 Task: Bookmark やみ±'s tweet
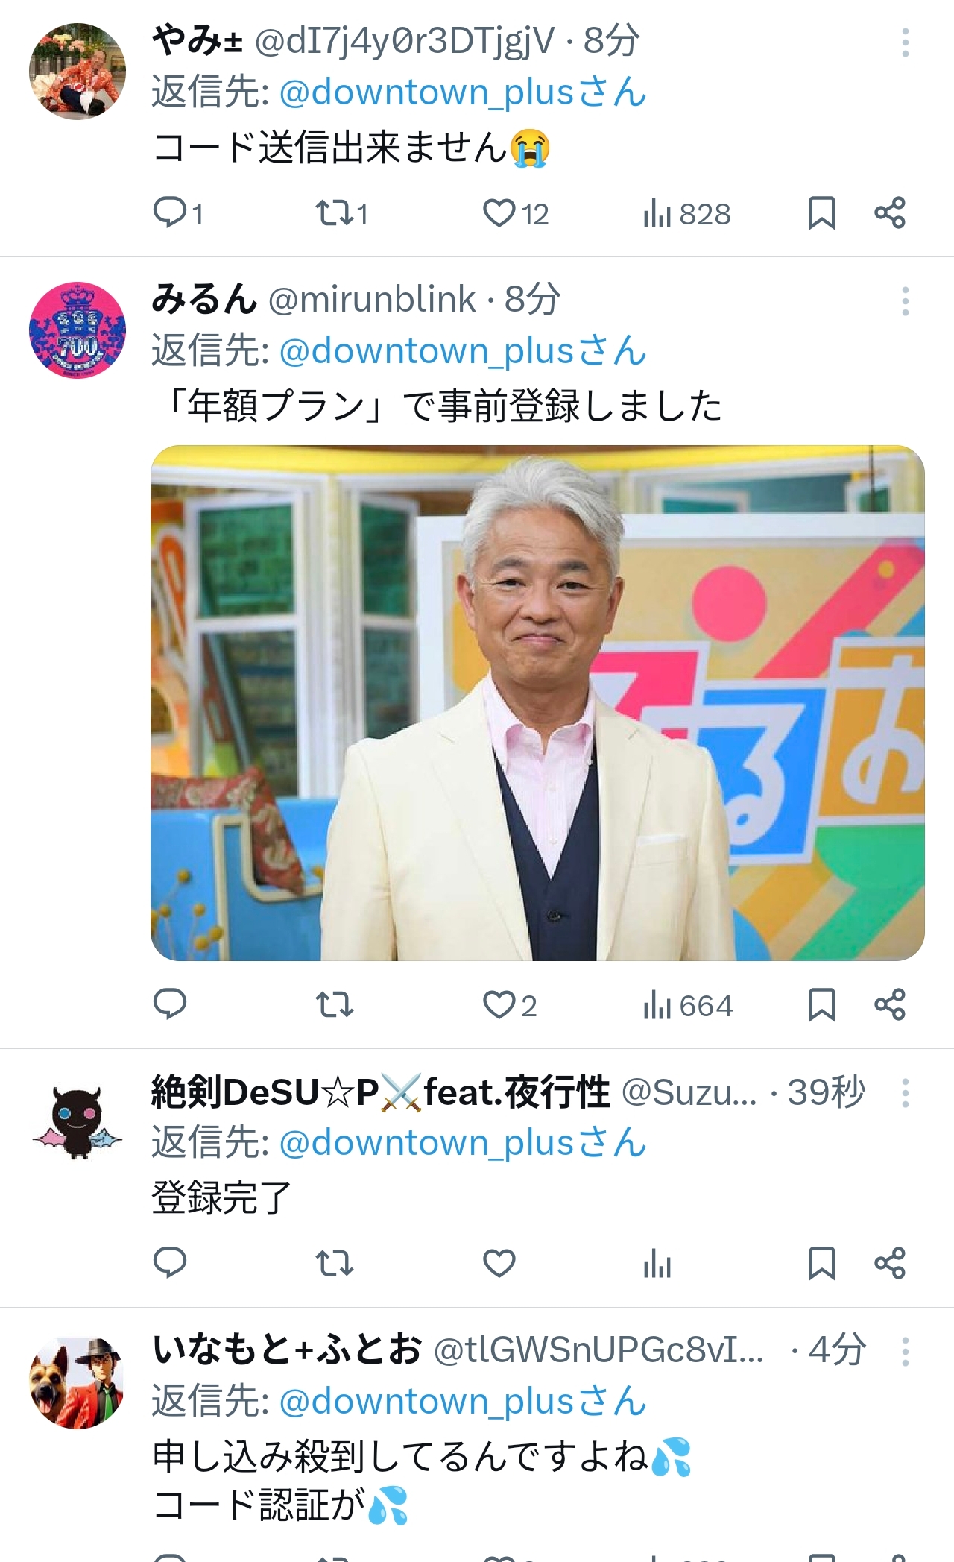(x=821, y=213)
